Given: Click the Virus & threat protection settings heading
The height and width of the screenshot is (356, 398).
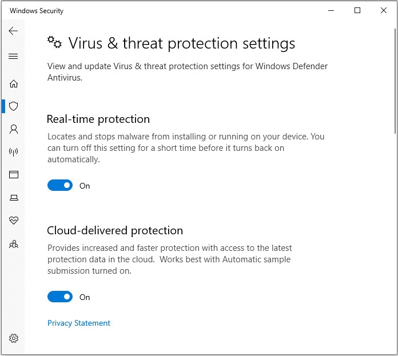Looking at the screenshot, I should pyautogui.click(x=182, y=43).
